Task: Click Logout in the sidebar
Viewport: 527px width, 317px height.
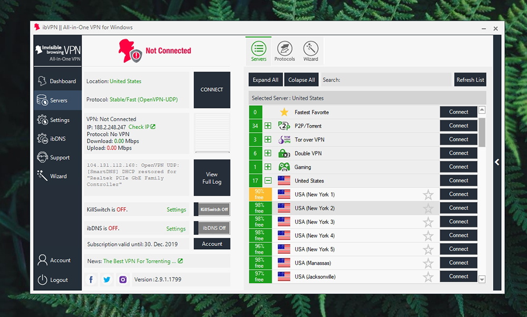Action: pyautogui.click(x=57, y=280)
